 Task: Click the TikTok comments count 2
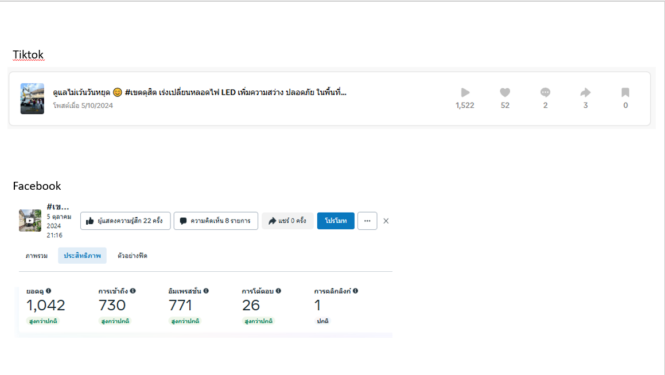click(x=546, y=106)
